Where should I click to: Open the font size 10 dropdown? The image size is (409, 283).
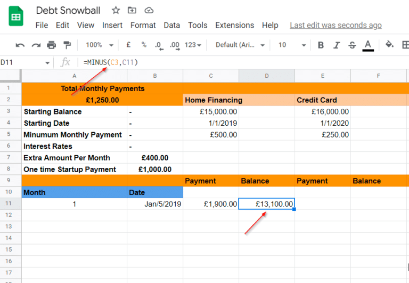(292, 45)
